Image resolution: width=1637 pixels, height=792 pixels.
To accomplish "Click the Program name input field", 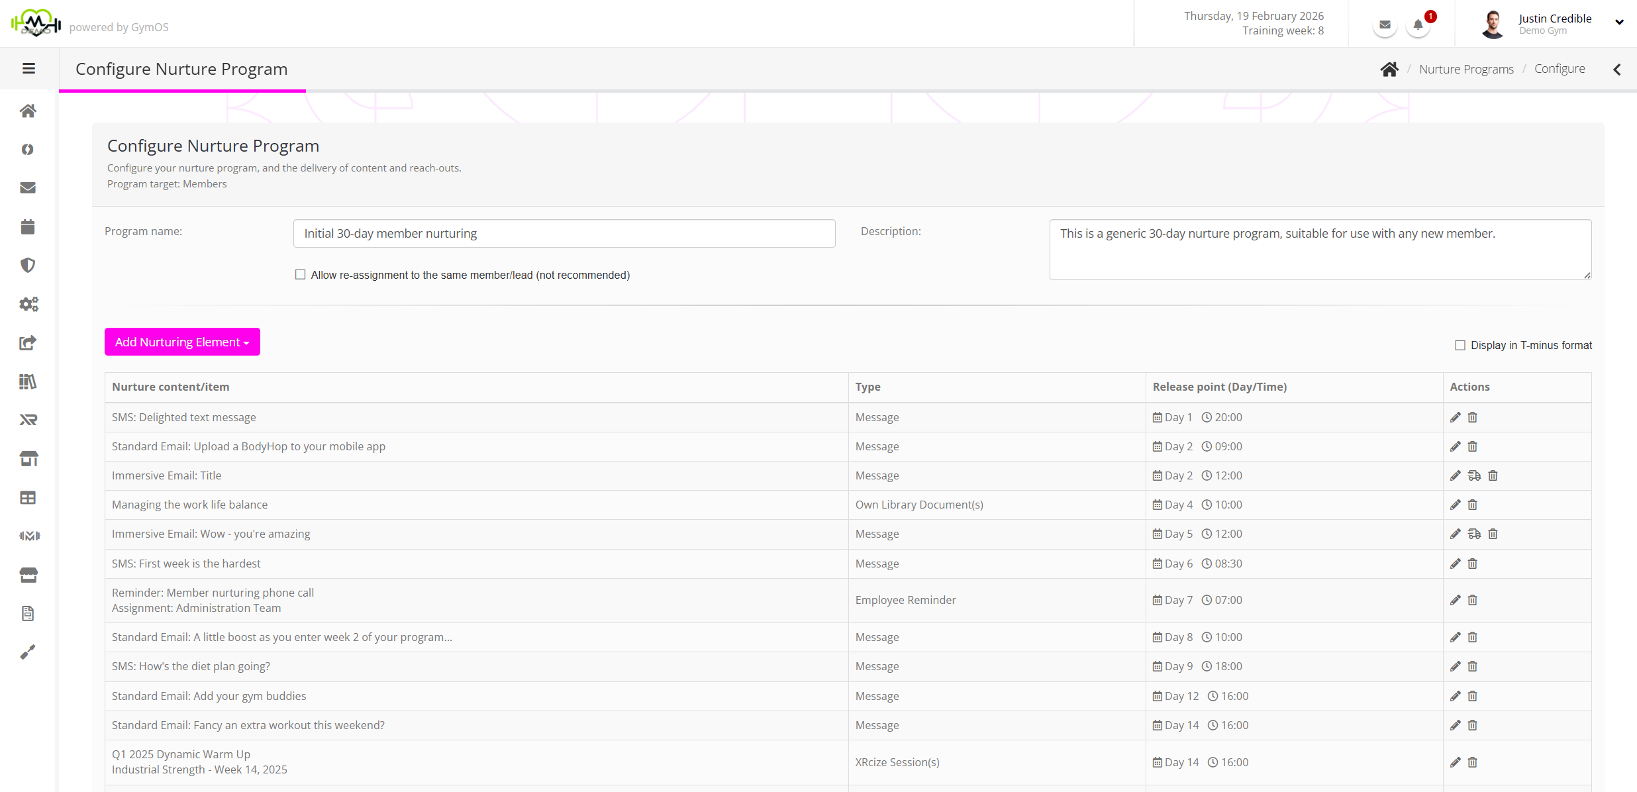I will click(564, 234).
